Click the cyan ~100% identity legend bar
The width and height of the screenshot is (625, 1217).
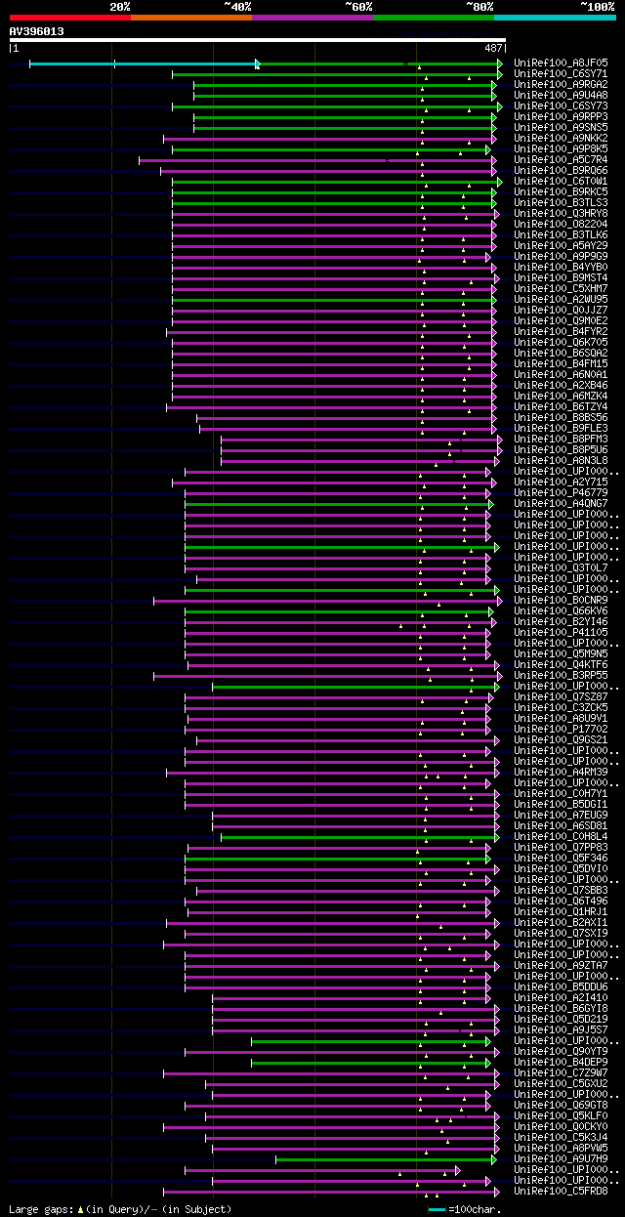point(555,18)
